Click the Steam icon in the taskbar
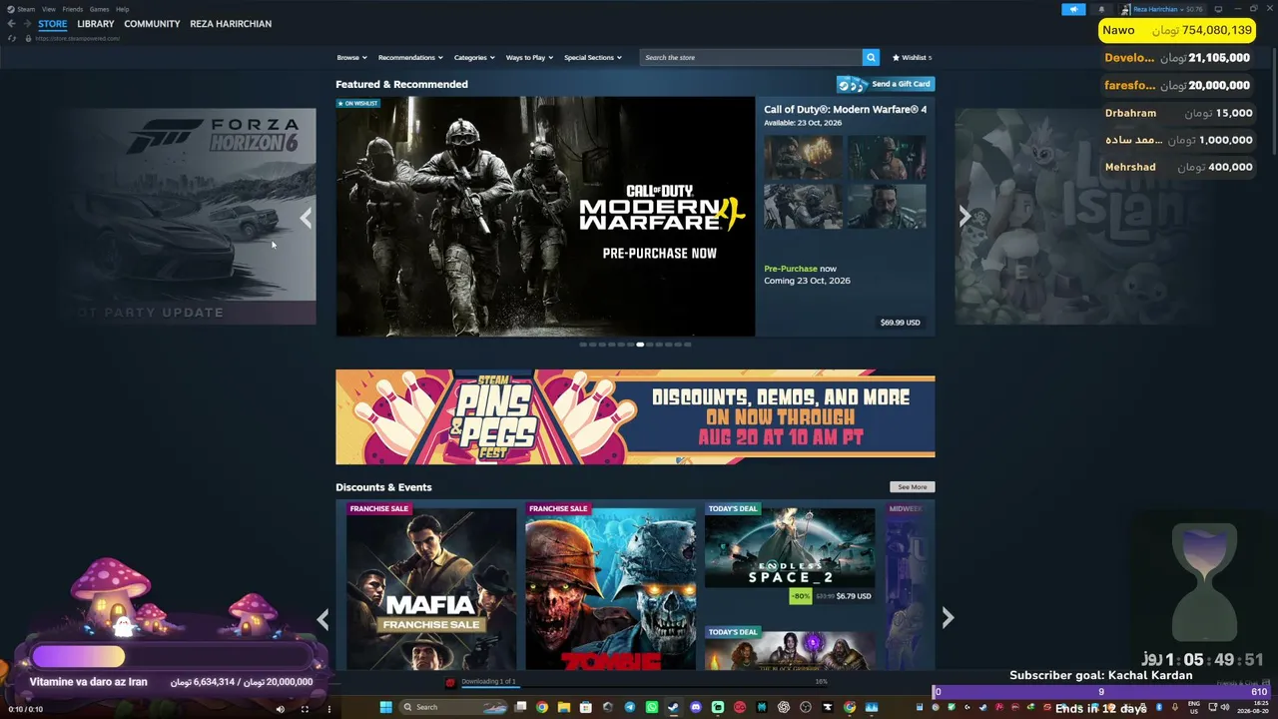The width and height of the screenshot is (1278, 719). 674,707
